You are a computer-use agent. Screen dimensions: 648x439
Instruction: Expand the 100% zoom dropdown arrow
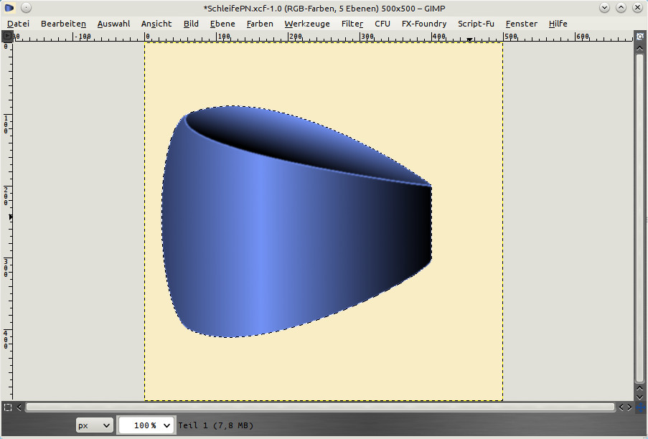click(167, 425)
